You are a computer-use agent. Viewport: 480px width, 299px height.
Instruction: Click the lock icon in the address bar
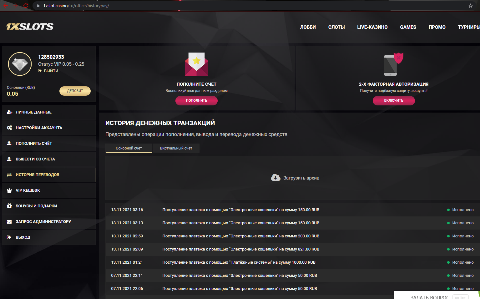pyautogui.click(x=38, y=6)
